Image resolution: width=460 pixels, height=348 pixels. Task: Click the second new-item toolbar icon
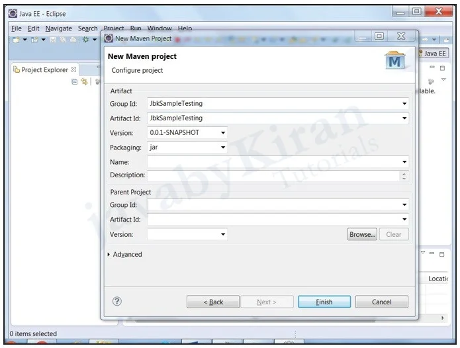coord(34,40)
